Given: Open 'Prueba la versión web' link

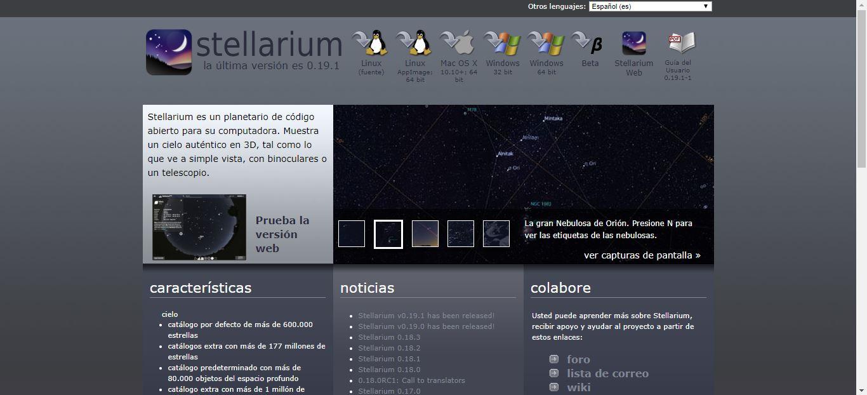Looking at the screenshot, I should click(282, 234).
